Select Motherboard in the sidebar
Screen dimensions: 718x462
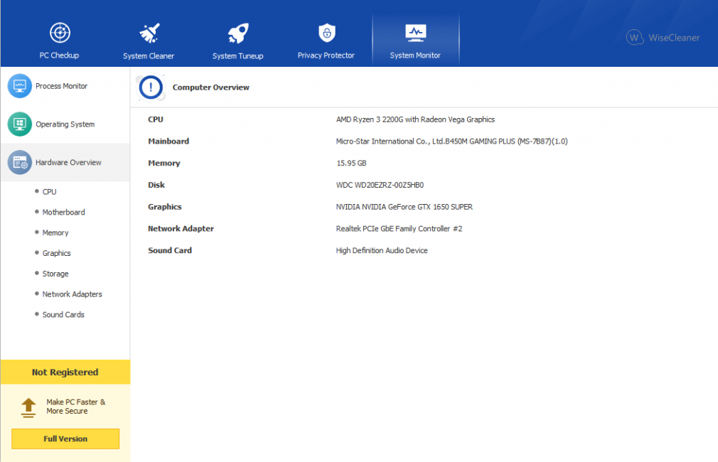coord(64,212)
